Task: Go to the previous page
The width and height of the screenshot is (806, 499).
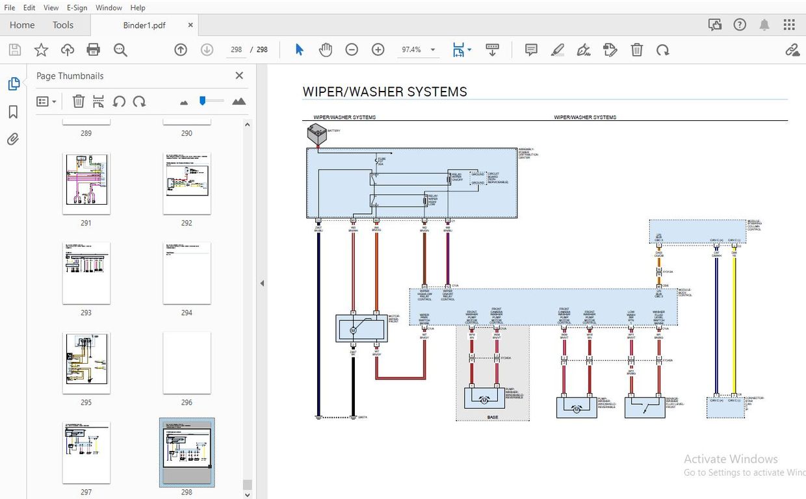Action: point(181,50)
